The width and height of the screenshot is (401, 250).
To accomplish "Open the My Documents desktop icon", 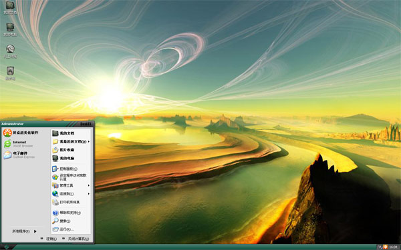I will click(x=10, y=7).
